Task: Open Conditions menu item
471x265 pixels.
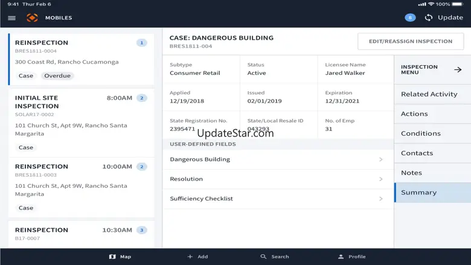Action: pyautogui.click(x=432, y=133)
